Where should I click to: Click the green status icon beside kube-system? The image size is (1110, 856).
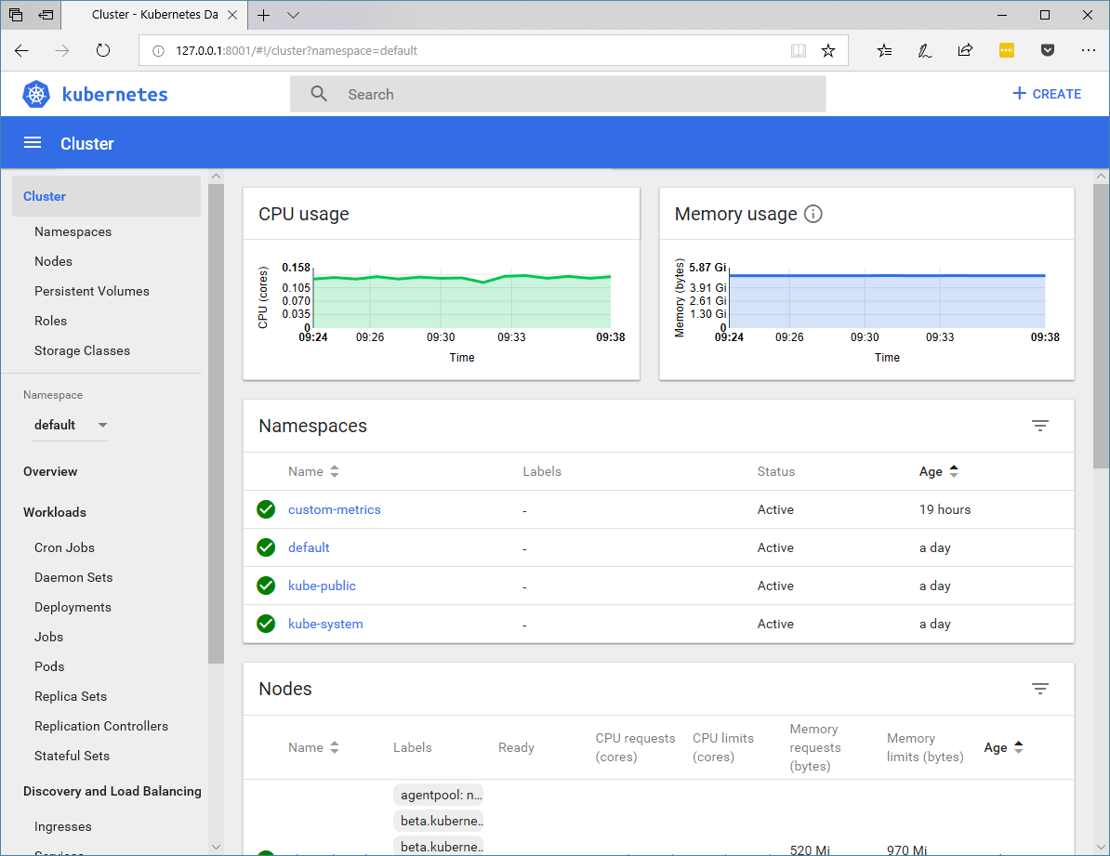click(266, 624)
